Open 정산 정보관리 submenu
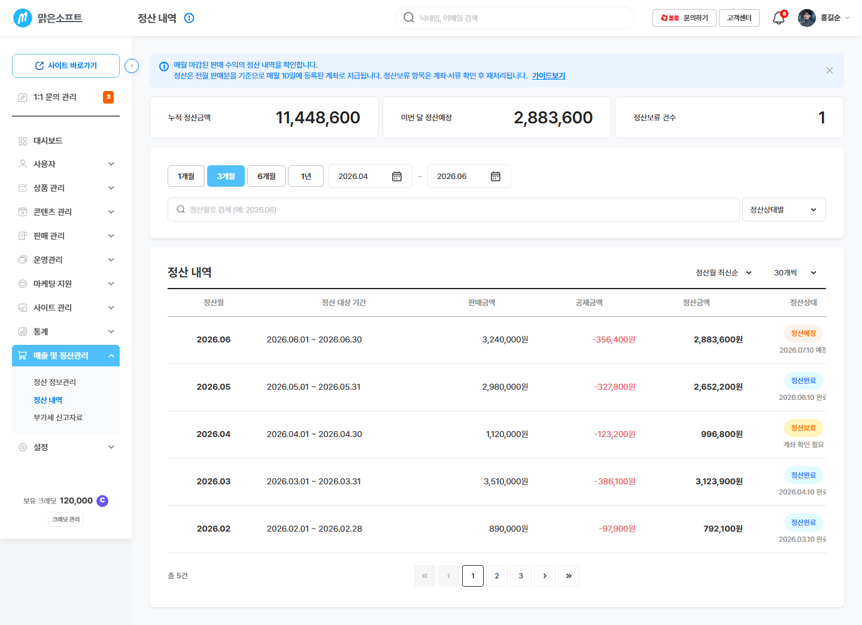This screenshot has height=625, width=862. tap(54, 382)
